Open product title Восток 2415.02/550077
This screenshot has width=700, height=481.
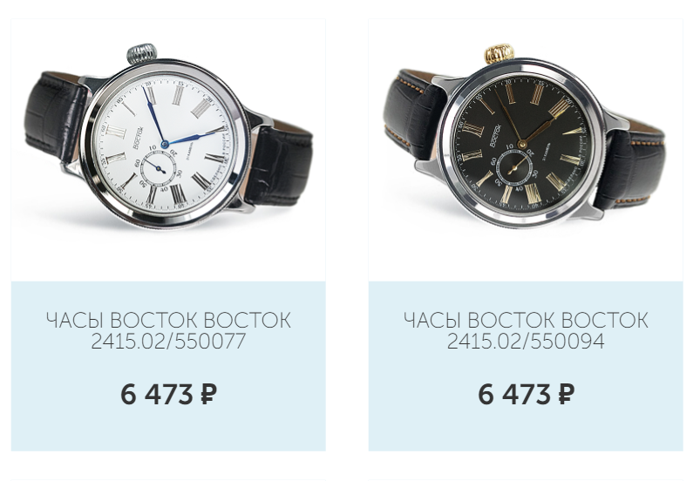tap(168, 330)
